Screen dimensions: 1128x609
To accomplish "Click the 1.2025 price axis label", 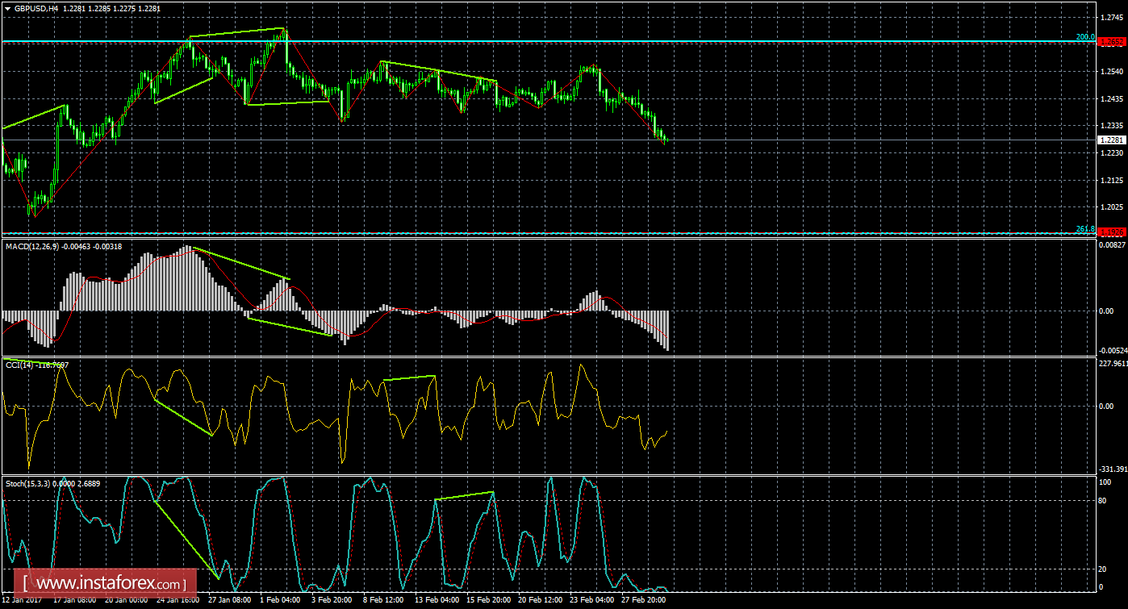I will [1111, 207].
